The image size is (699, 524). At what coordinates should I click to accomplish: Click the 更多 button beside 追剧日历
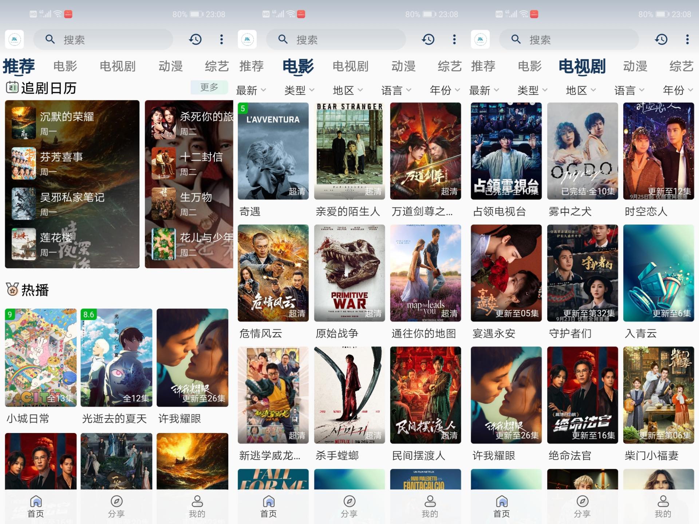point(209,87)
